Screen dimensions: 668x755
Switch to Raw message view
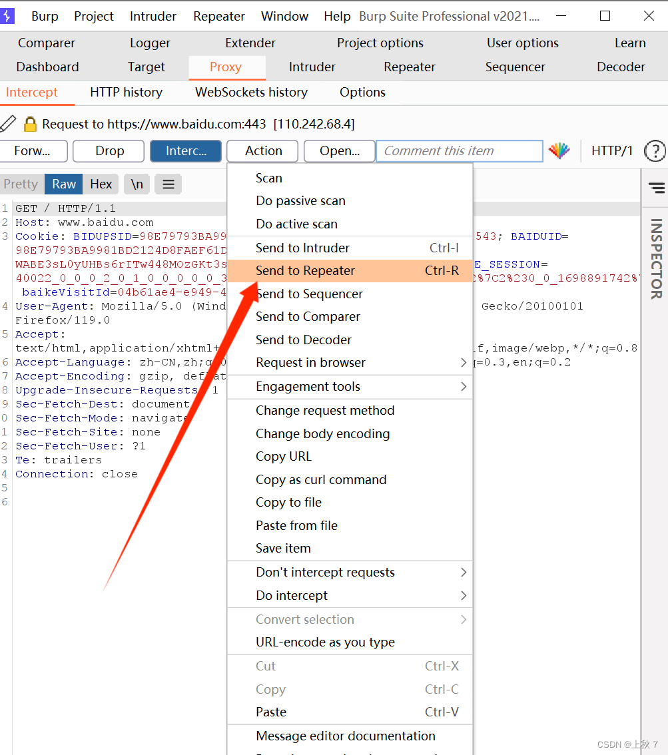point(63,184)
